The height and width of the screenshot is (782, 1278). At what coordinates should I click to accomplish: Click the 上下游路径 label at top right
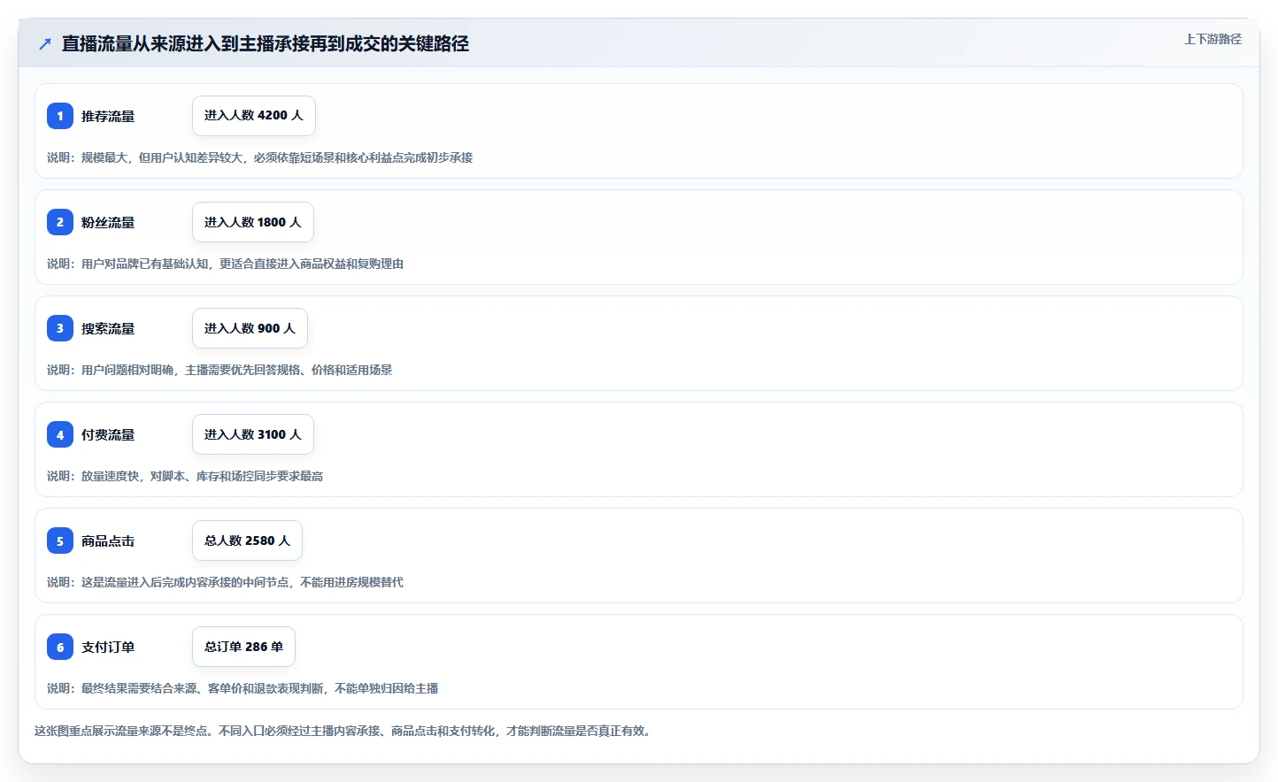click(x=1213, y=39)
